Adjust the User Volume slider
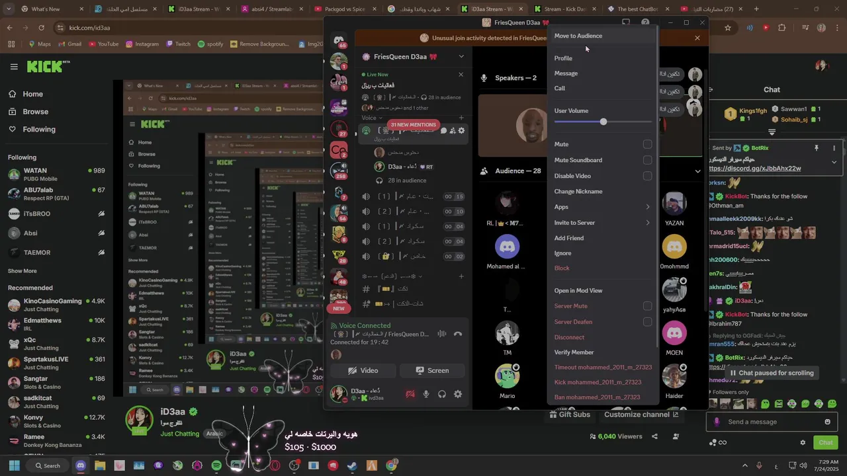The height and width of the screenshot is (476, 847). (x=603, y=122)
